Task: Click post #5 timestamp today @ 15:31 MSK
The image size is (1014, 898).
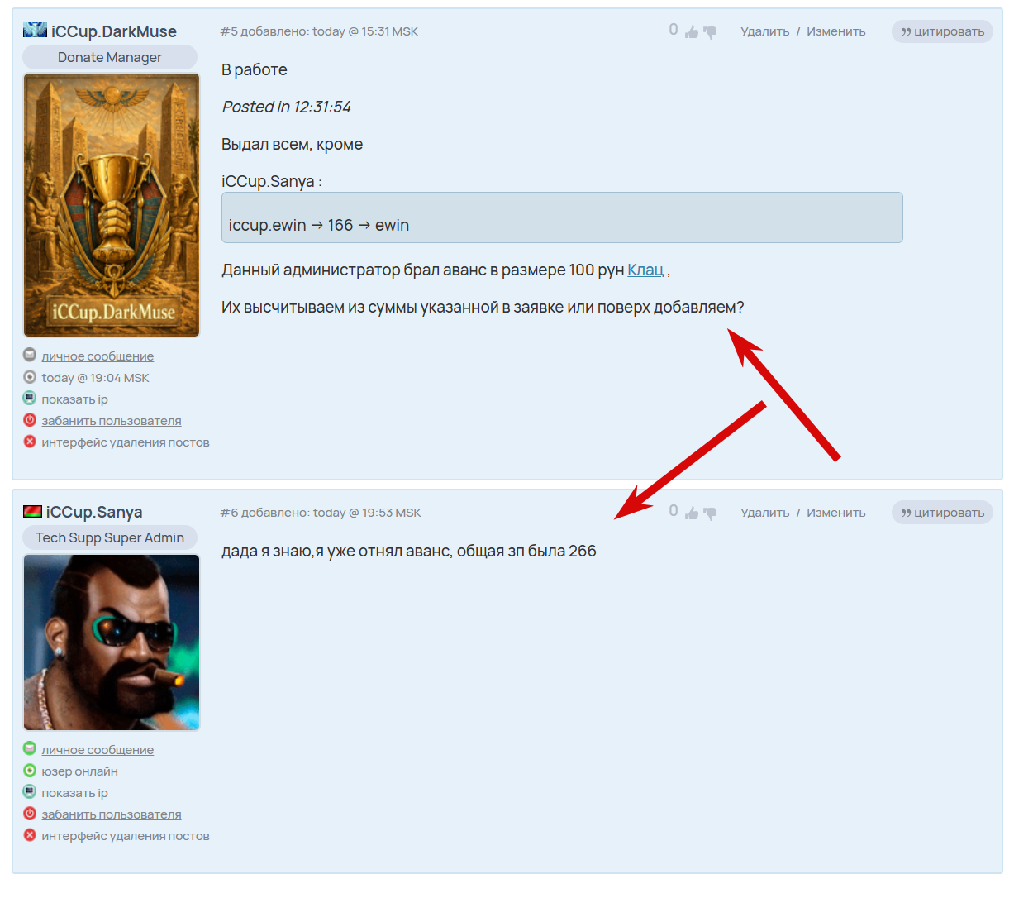Action: point(365,31)
